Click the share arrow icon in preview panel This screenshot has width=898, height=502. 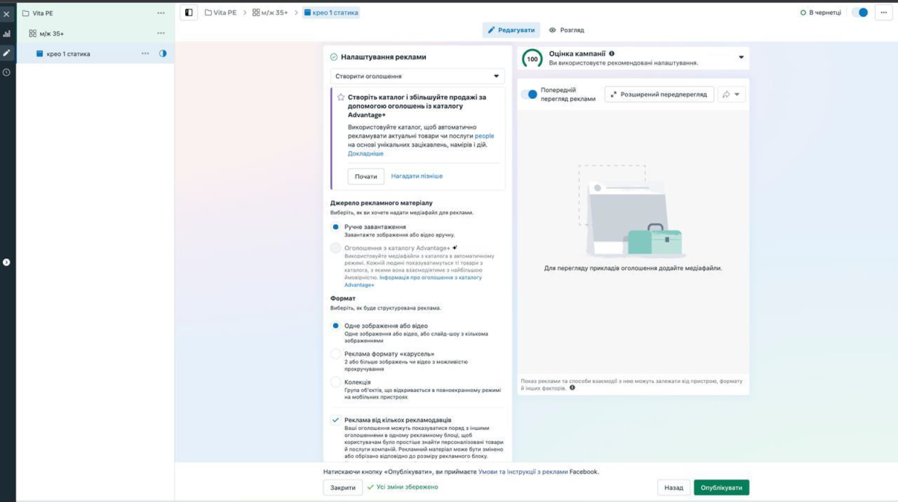tap(726, 95)
